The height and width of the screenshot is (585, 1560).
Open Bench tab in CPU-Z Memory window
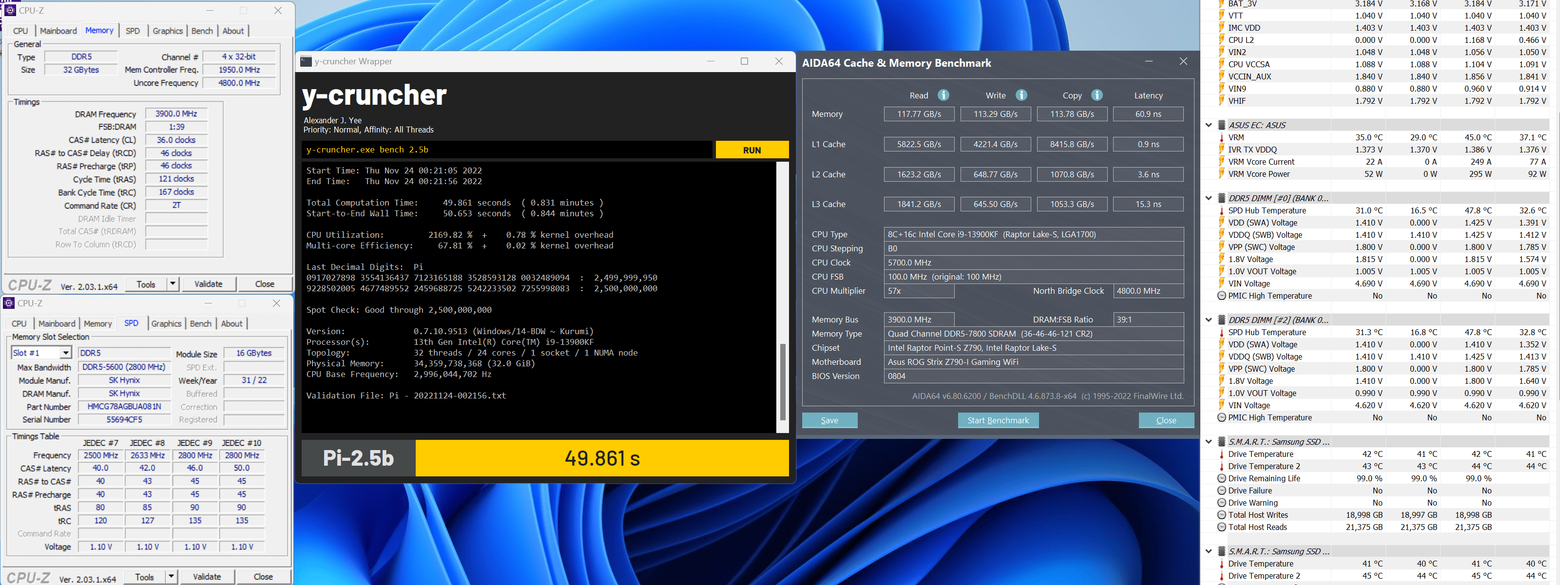pyautogui.click(x=202, y=31)
